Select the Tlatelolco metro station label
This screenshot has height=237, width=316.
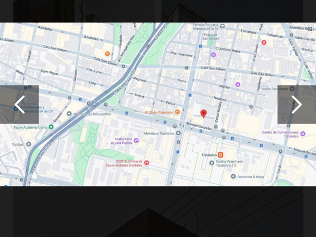point(209,155)
